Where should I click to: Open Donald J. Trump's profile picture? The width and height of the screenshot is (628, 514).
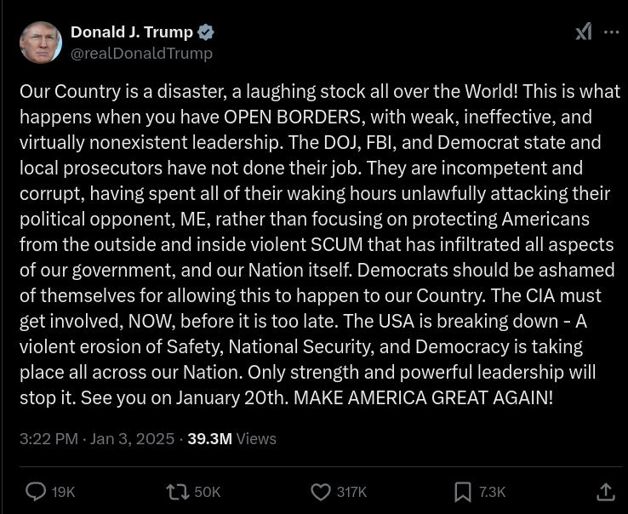tap(40, 43)
